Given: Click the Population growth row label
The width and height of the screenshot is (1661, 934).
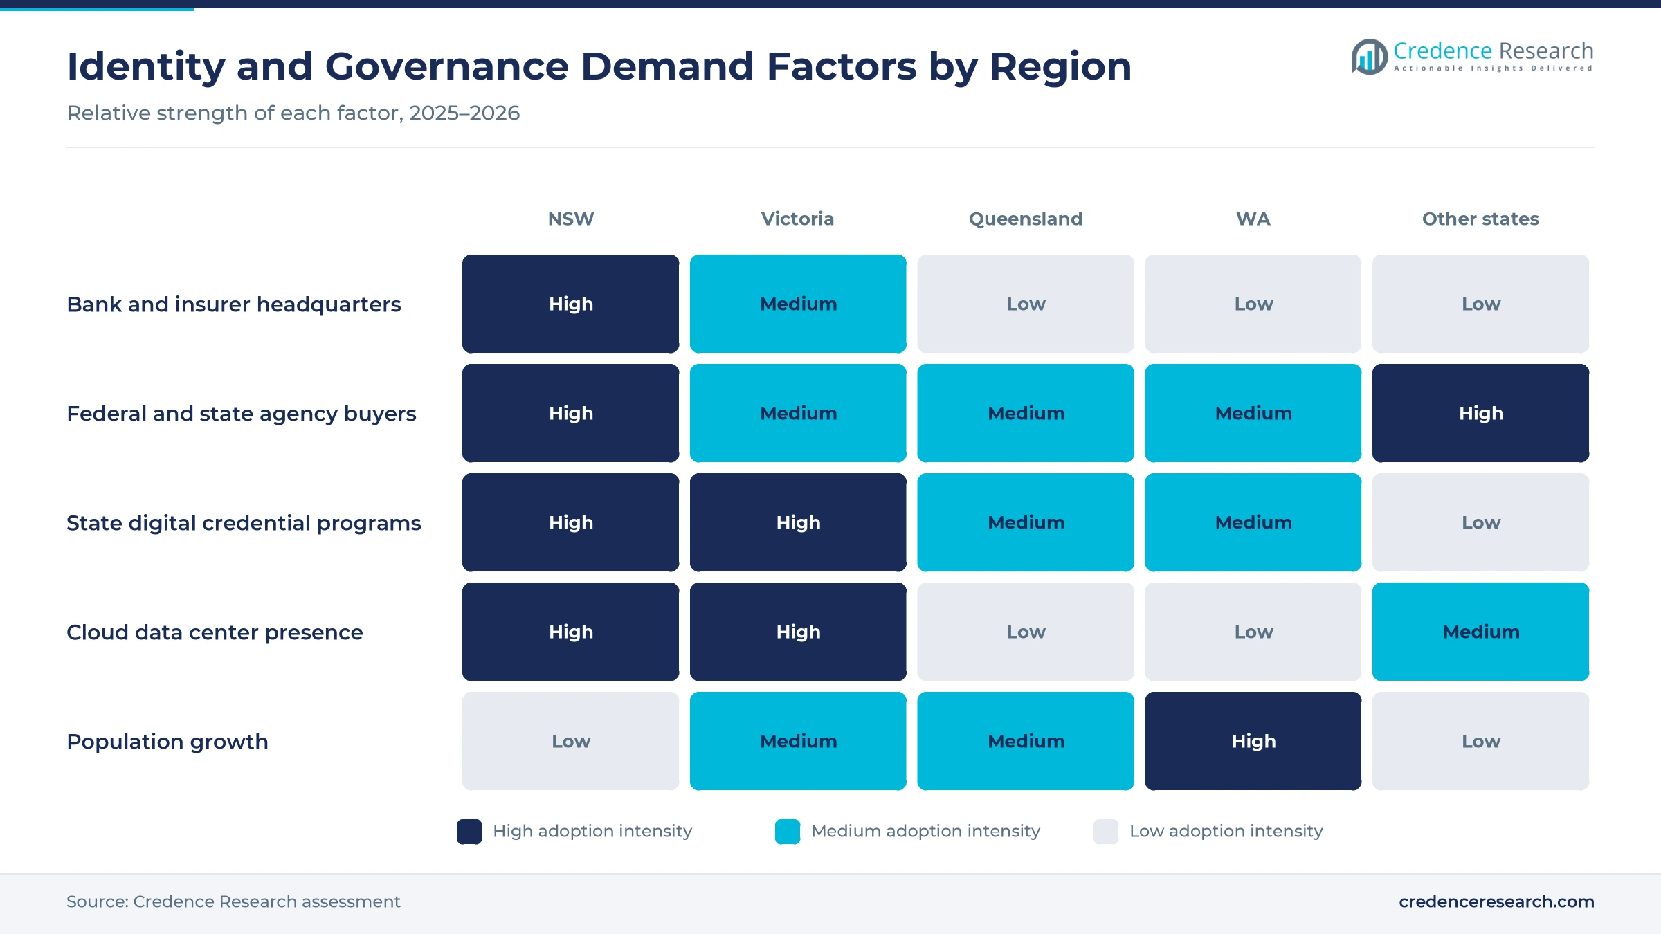Looking at the screenshot, I should [167, 742].
